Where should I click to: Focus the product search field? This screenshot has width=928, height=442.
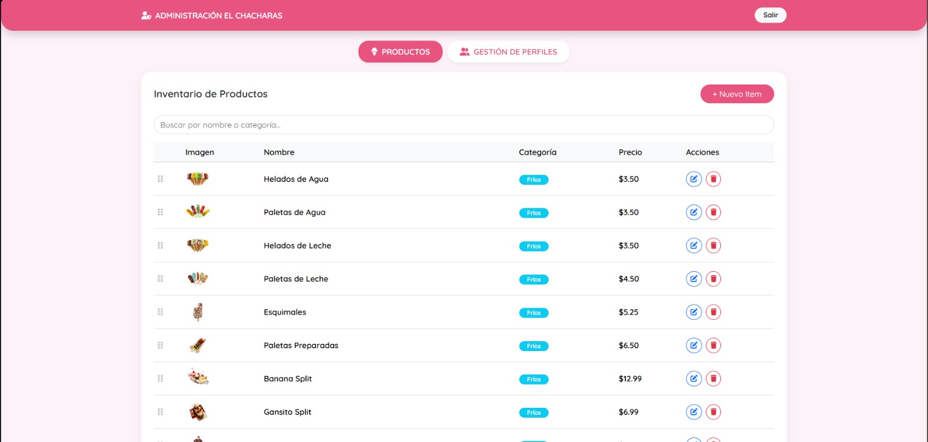coord(463,125)
